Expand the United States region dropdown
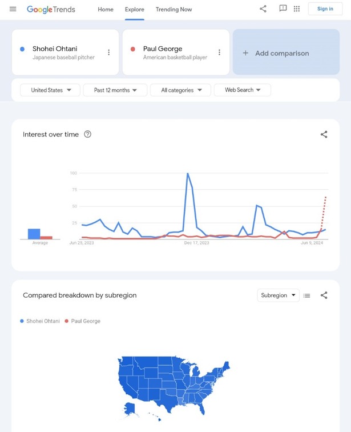Viewport: 351px width, 432px height. tap(50, 90)
